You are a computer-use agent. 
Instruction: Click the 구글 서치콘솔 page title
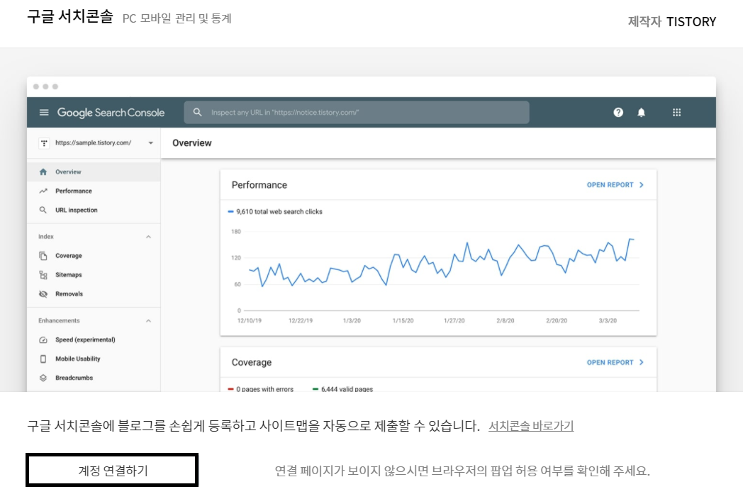click(70, 16)
